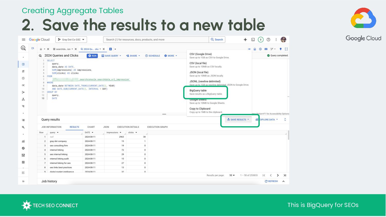The width and height of the screenshot is (386, 217).
Task: Switch to EXECUTION GRAPH tab
Action: pyautogui.click(x=157, y=127)
